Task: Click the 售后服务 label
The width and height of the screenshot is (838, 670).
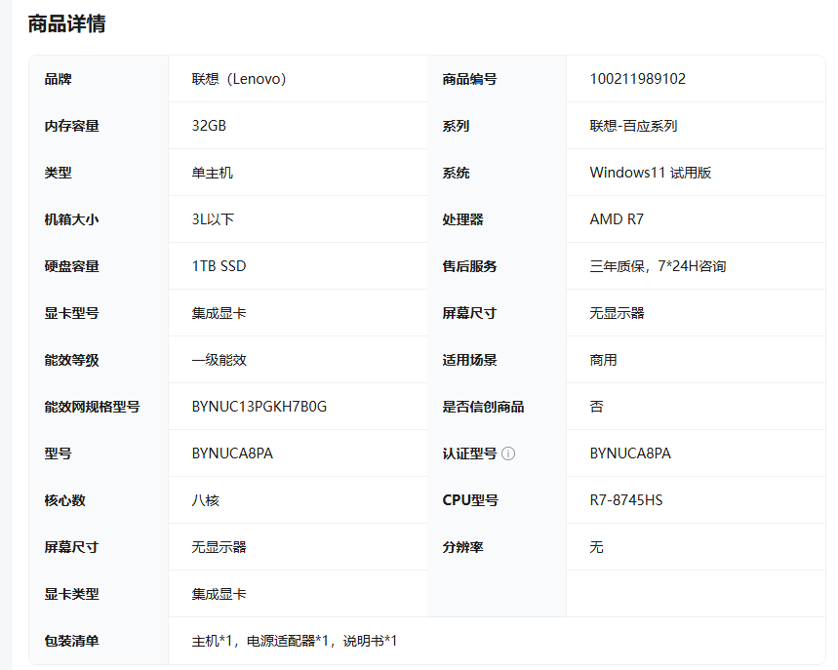Action: click(469, 266)
